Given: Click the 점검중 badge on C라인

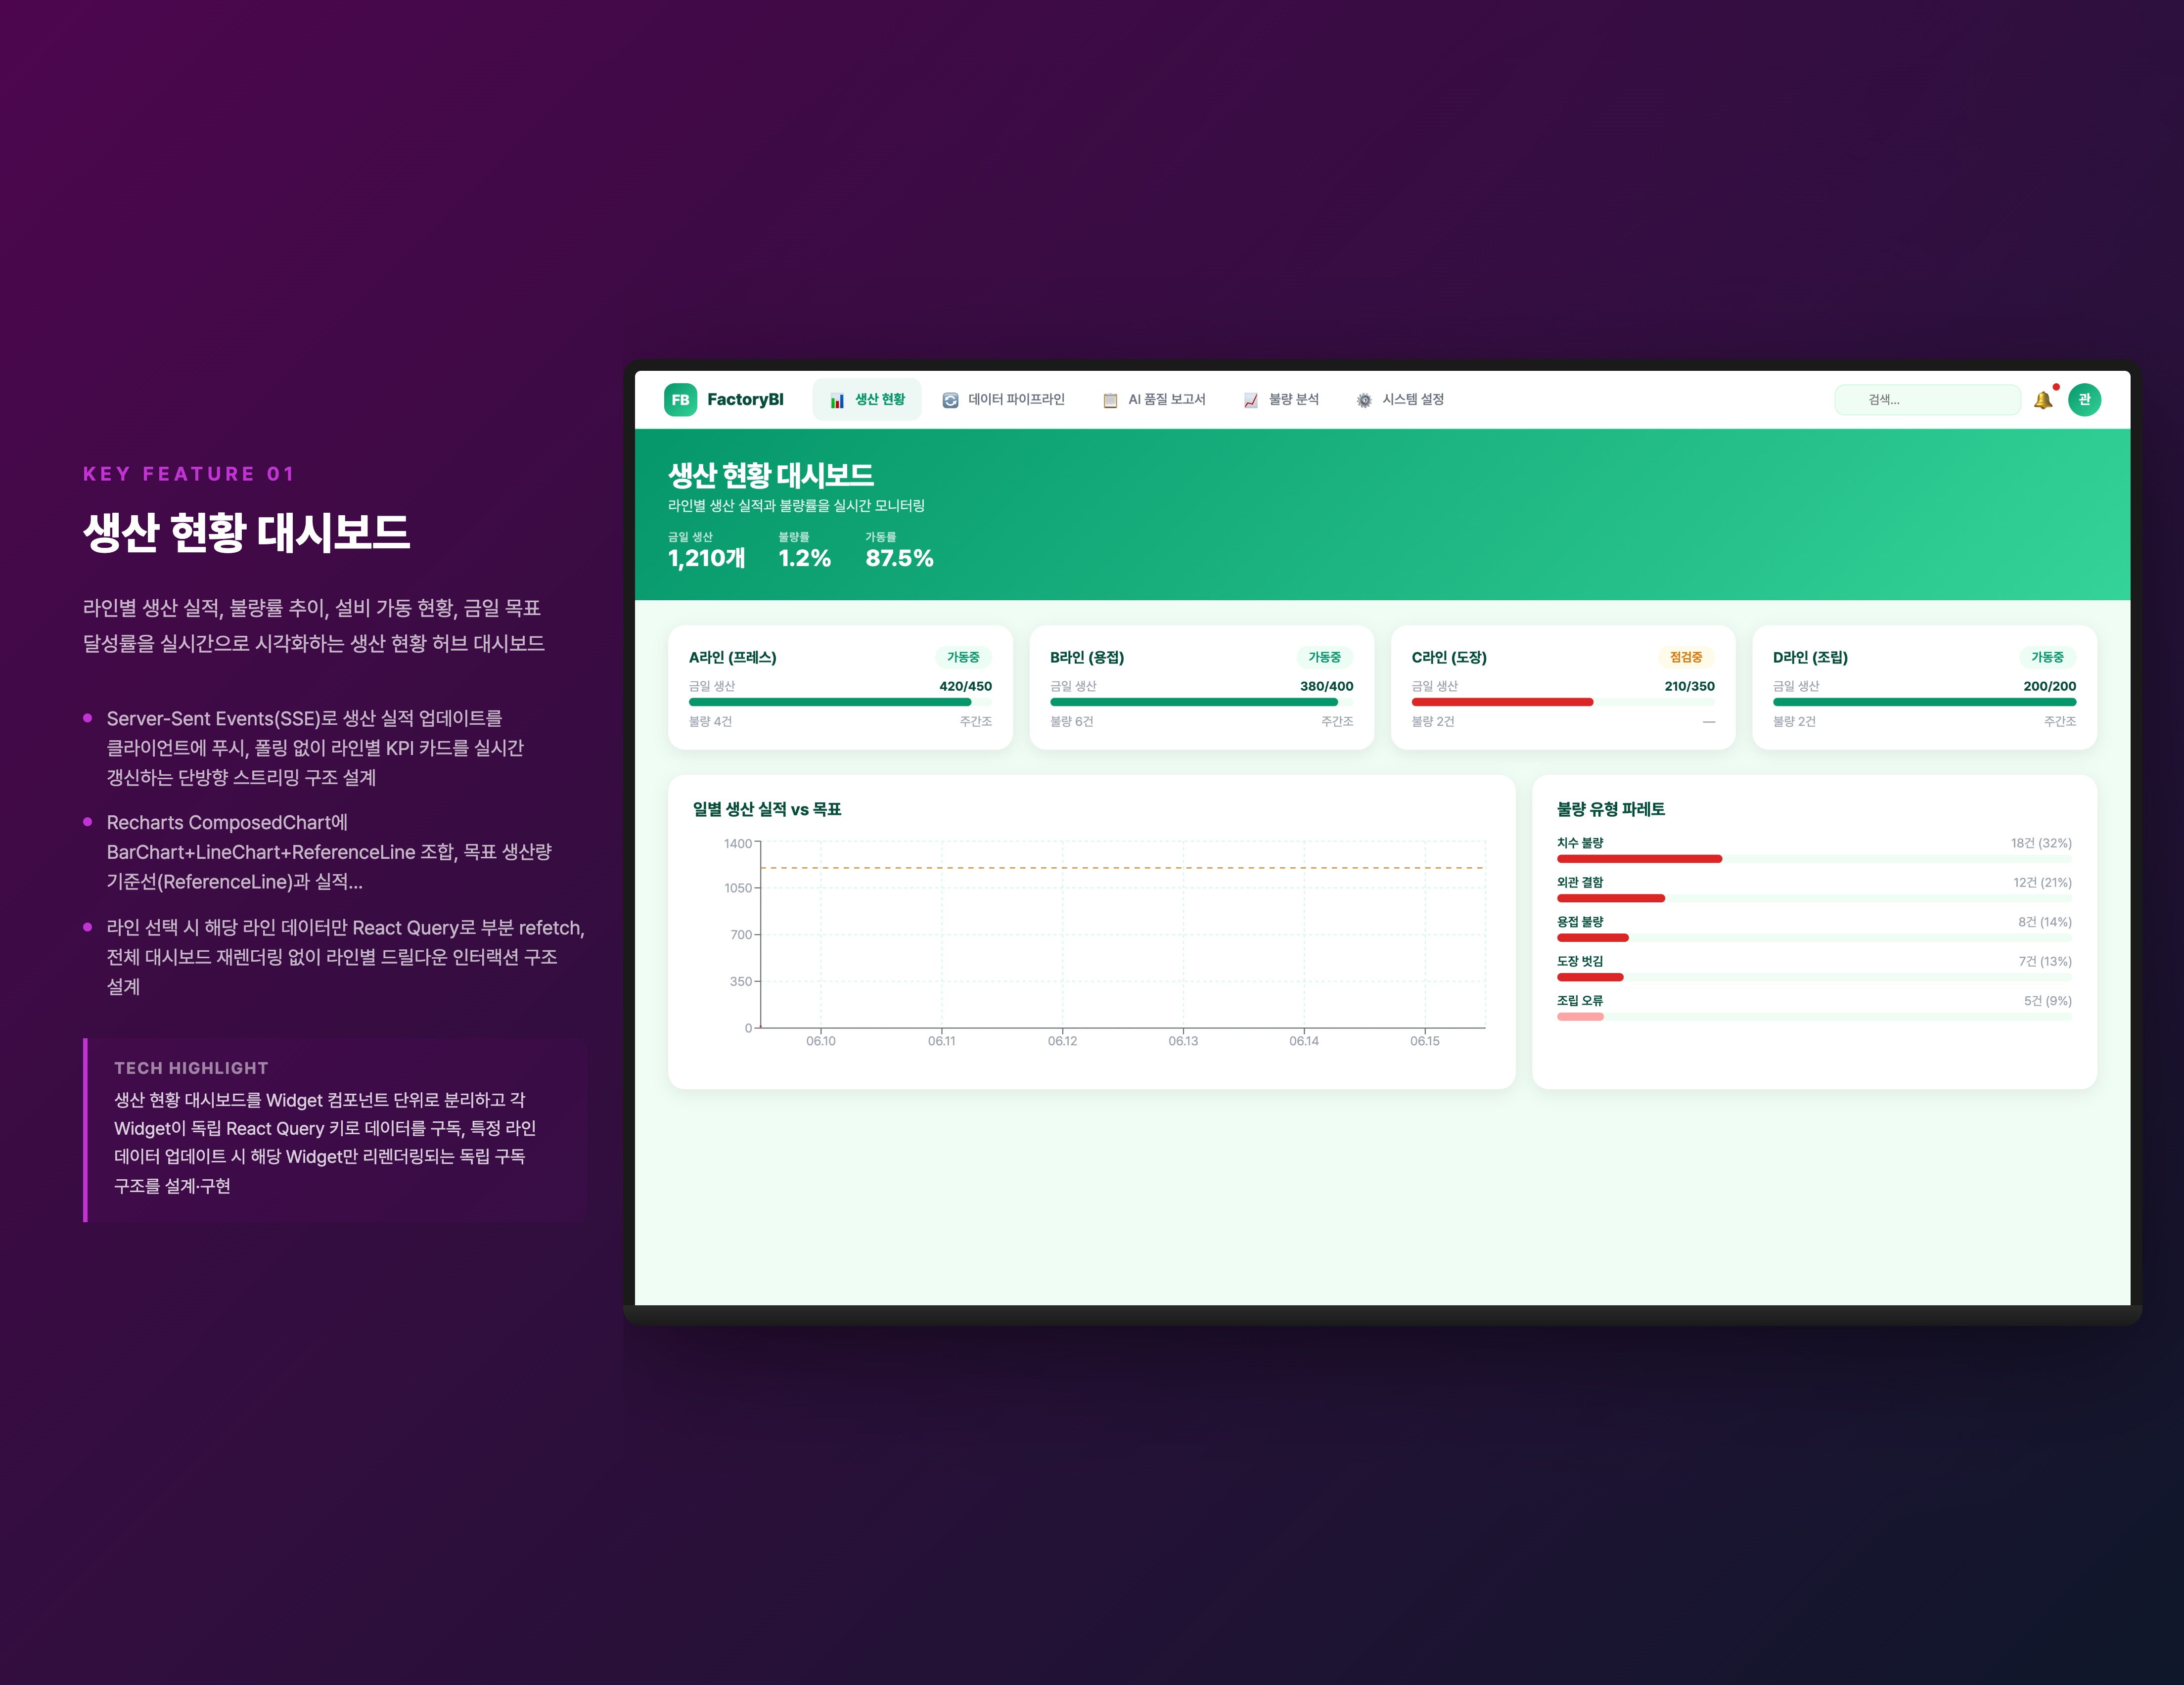Looking at the screenshot, I should (1685, 658).
